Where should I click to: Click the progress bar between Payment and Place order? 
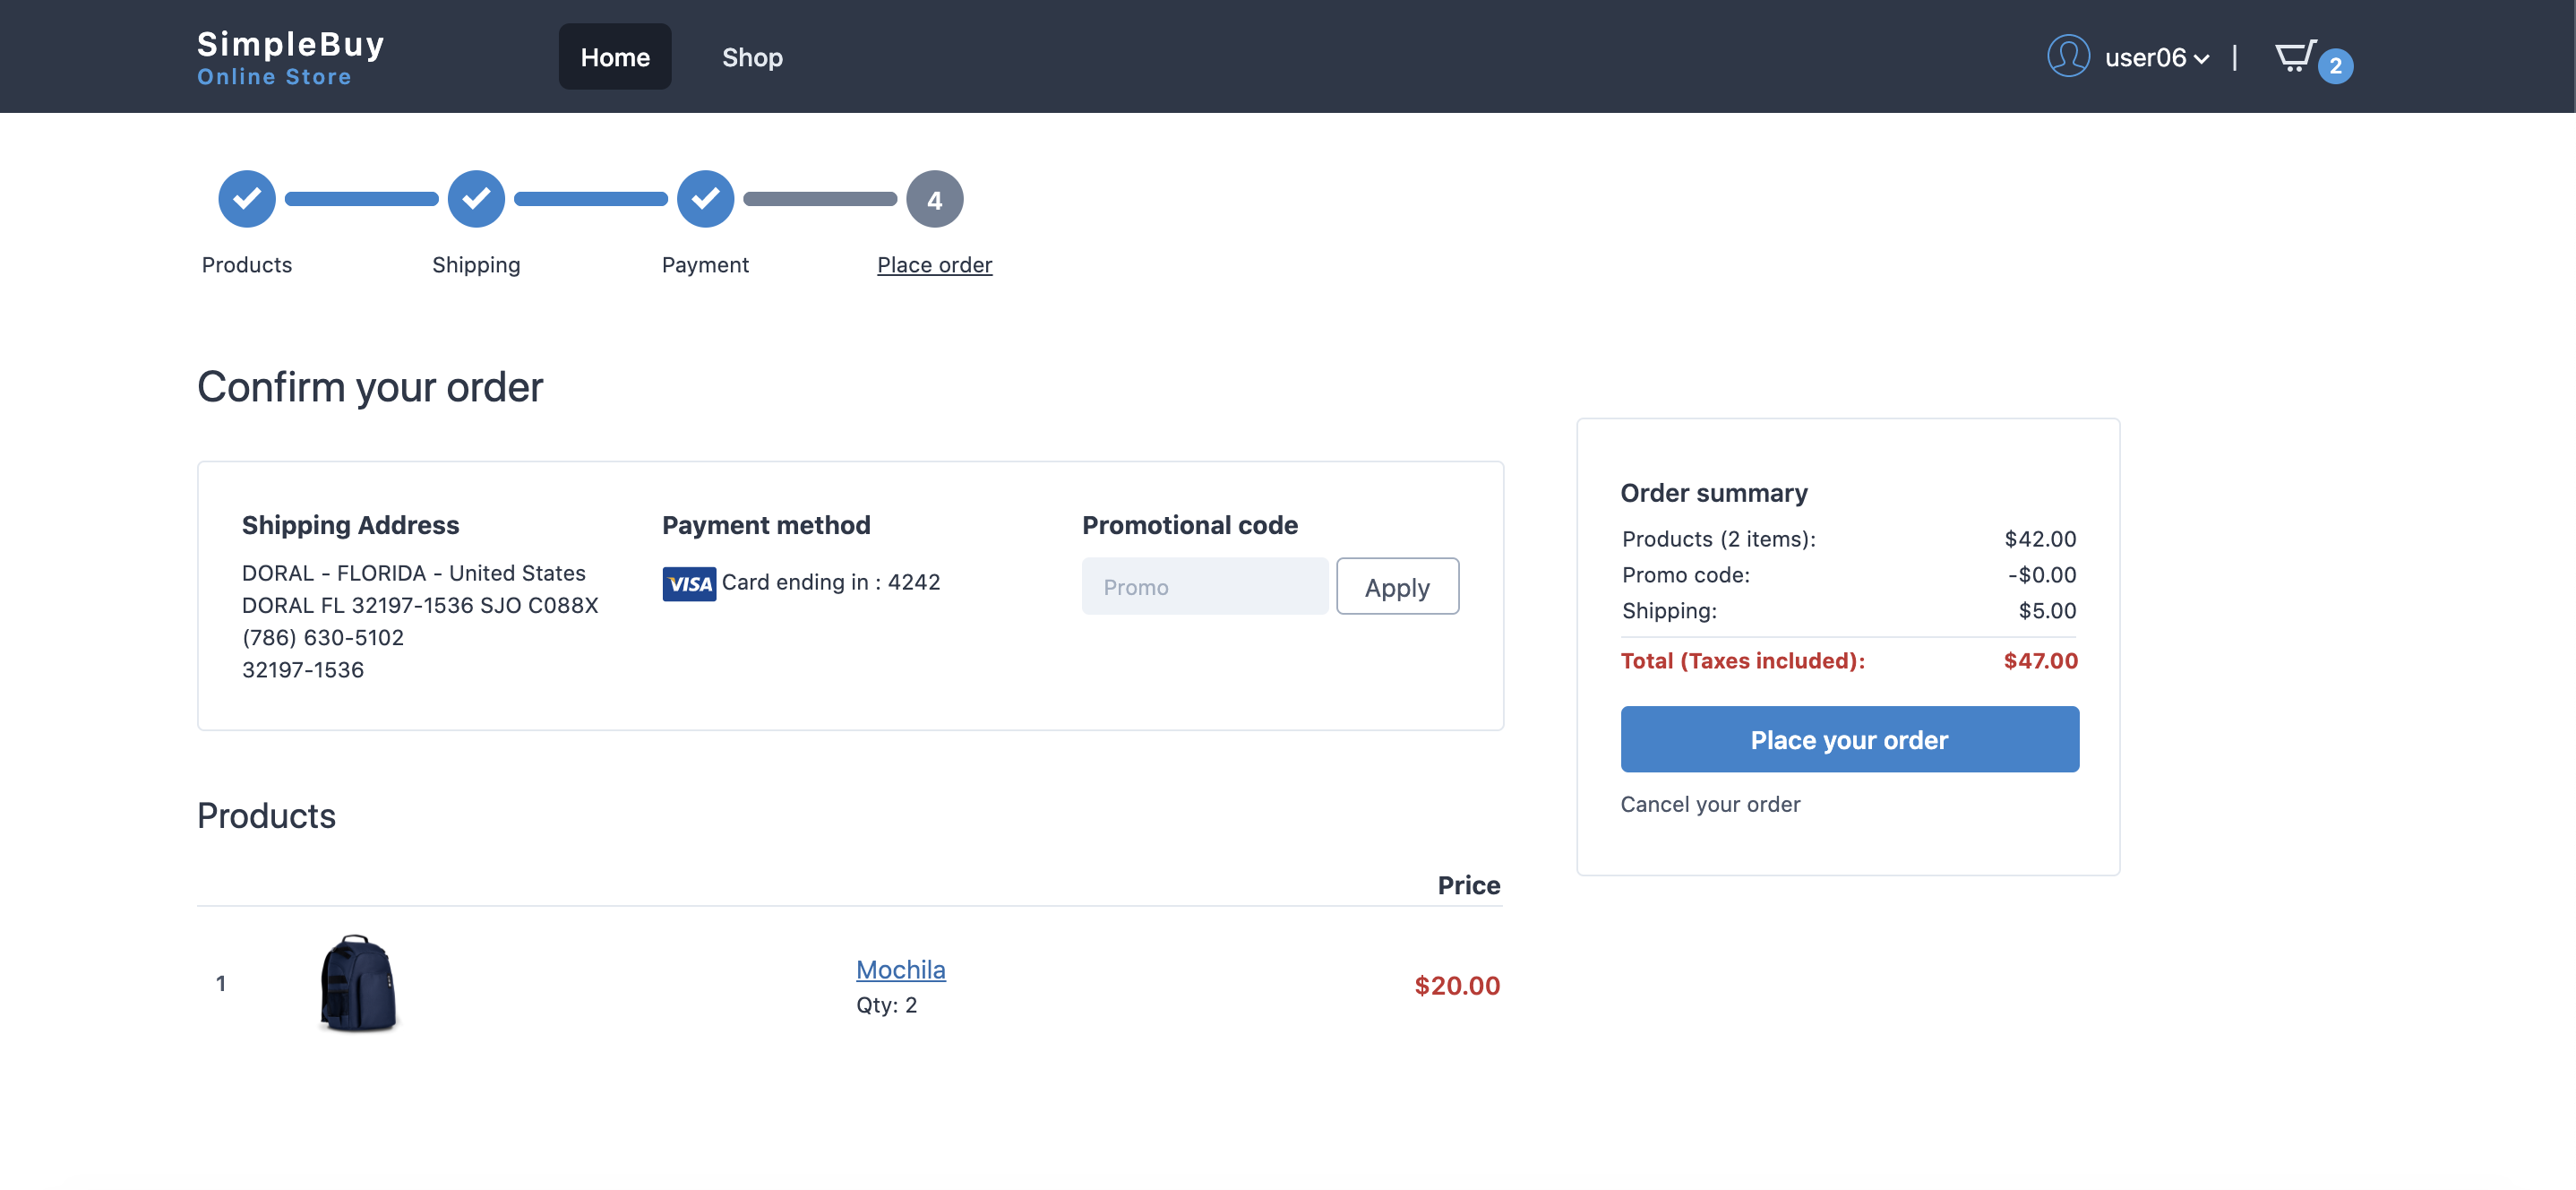tap(819, 199)
